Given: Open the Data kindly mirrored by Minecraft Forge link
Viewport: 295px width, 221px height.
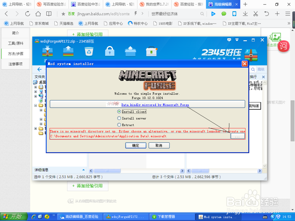Looking at the screenshot, I should click(155, 105).
